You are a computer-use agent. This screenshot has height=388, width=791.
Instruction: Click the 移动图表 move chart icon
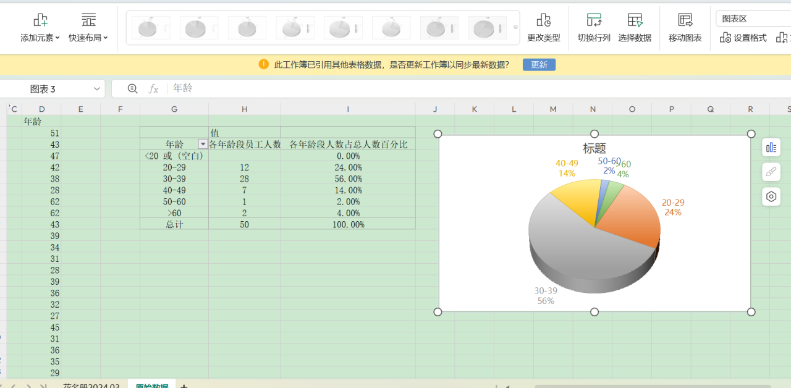pos(685,20)
